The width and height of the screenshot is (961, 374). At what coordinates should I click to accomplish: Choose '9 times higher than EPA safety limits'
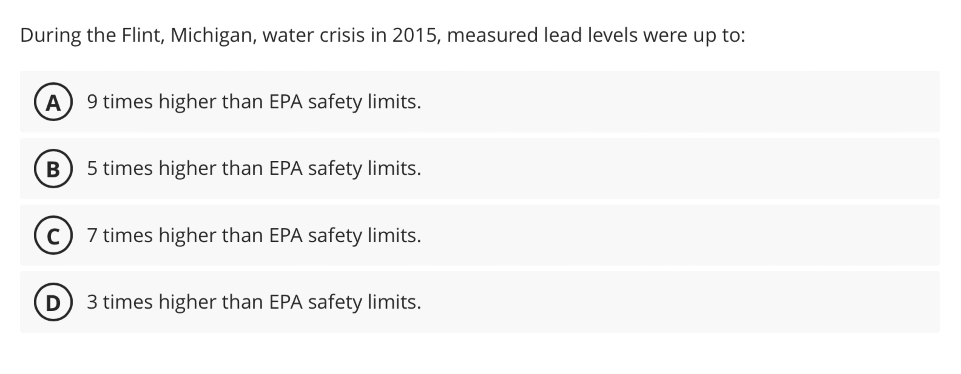pos(254,101)
